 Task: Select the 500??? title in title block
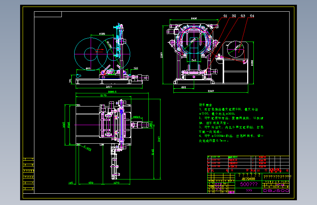(249, 184)
